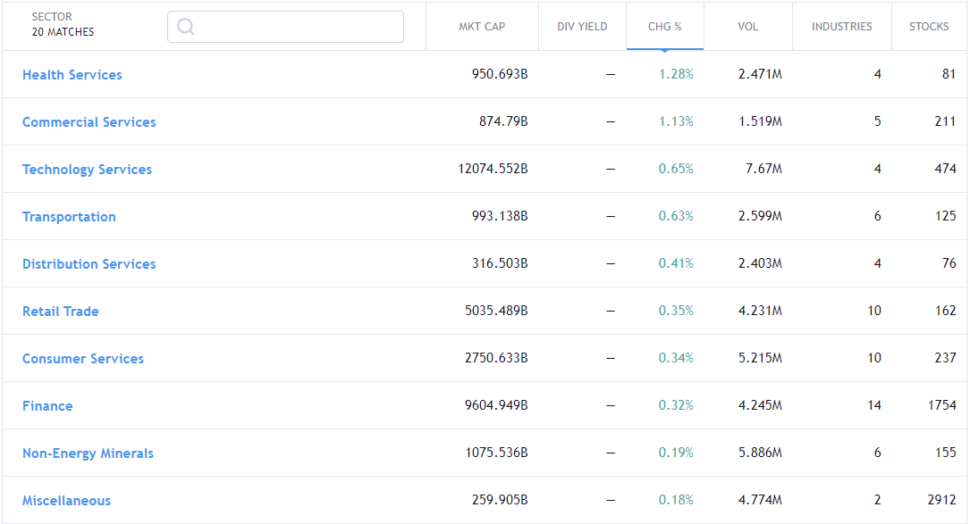Sort by DIV YIELD column
970x524 pixels.
pos(582,27)
